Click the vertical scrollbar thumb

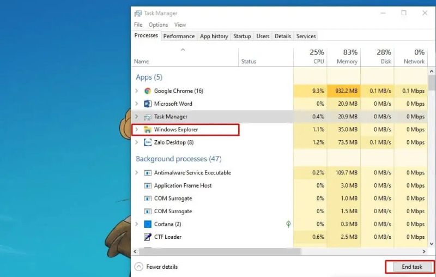pyautogui.click(x=432, y=82)
